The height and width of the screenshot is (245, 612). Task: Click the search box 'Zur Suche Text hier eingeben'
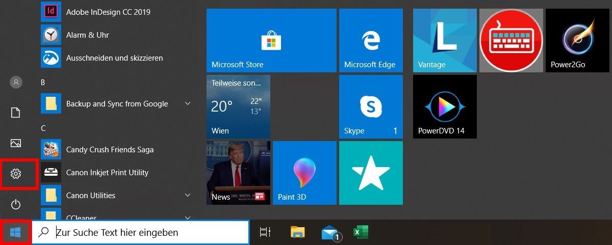click(x=141, y=232)
